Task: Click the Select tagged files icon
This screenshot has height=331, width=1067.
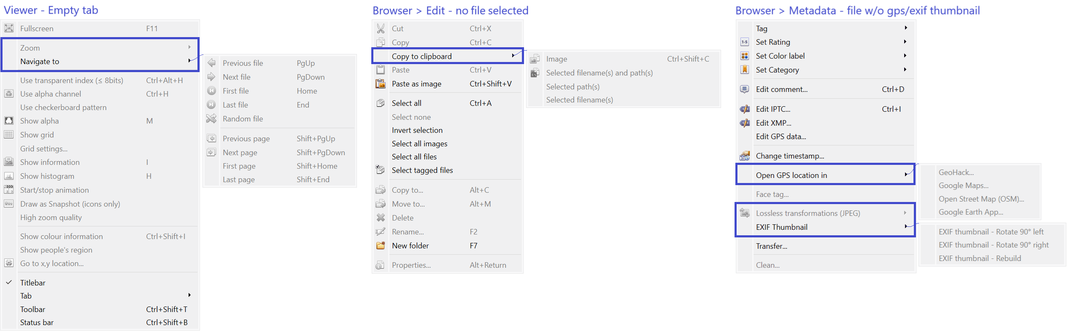Action: [x=381, y=170]
